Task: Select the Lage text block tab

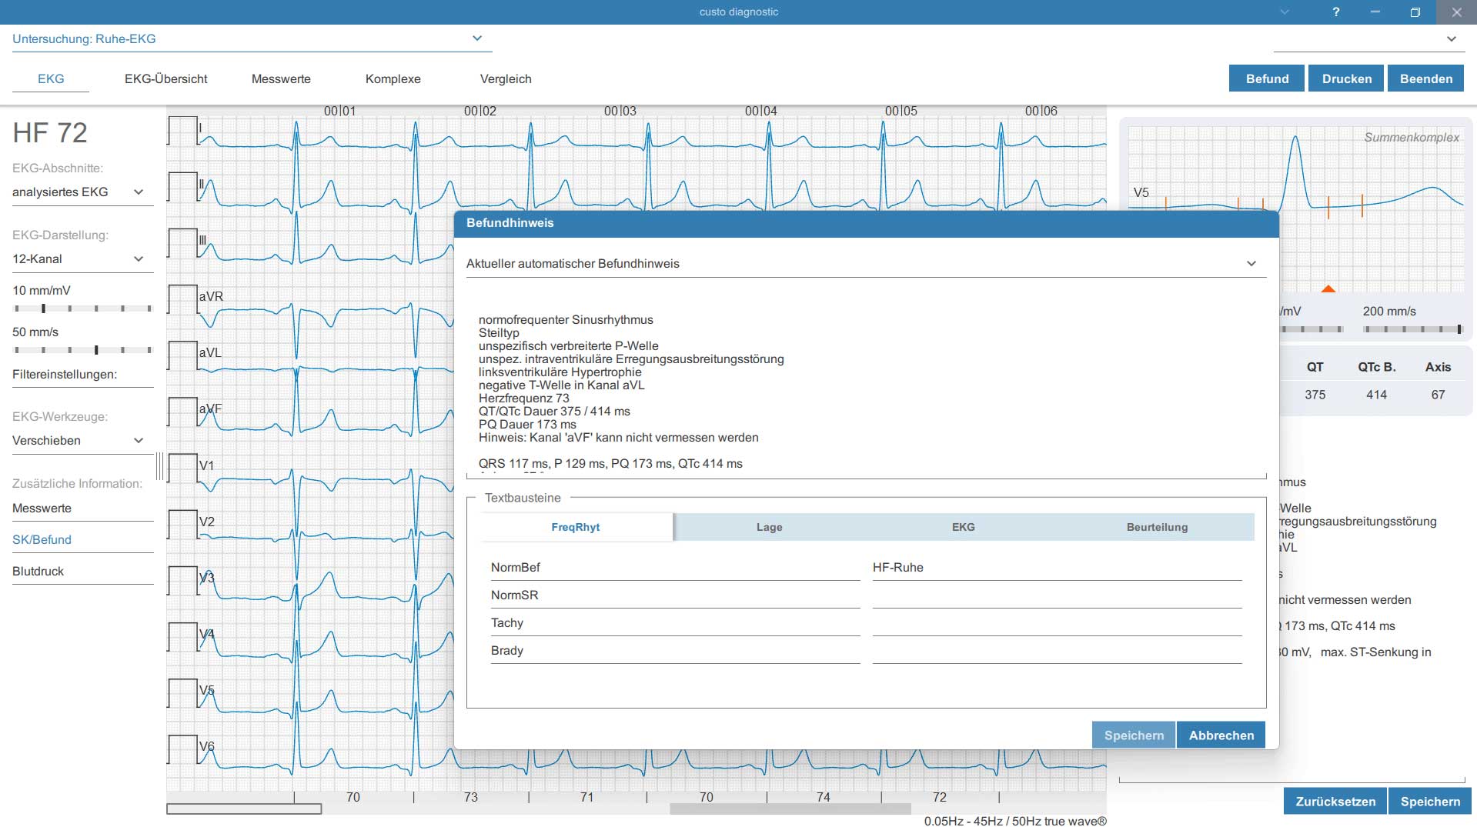Action: coord(770,527)
